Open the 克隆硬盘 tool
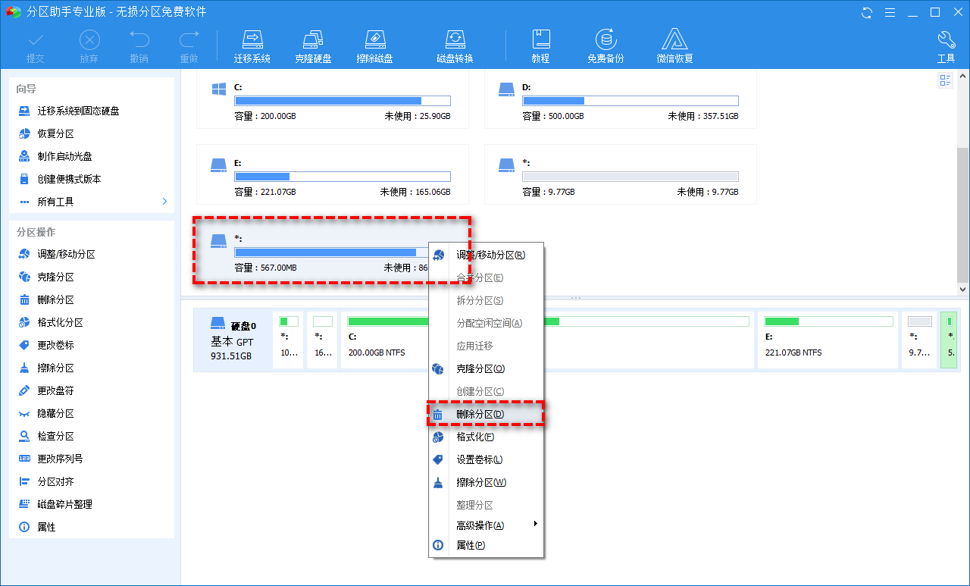 pyautogui.click(x=314, y=45)
